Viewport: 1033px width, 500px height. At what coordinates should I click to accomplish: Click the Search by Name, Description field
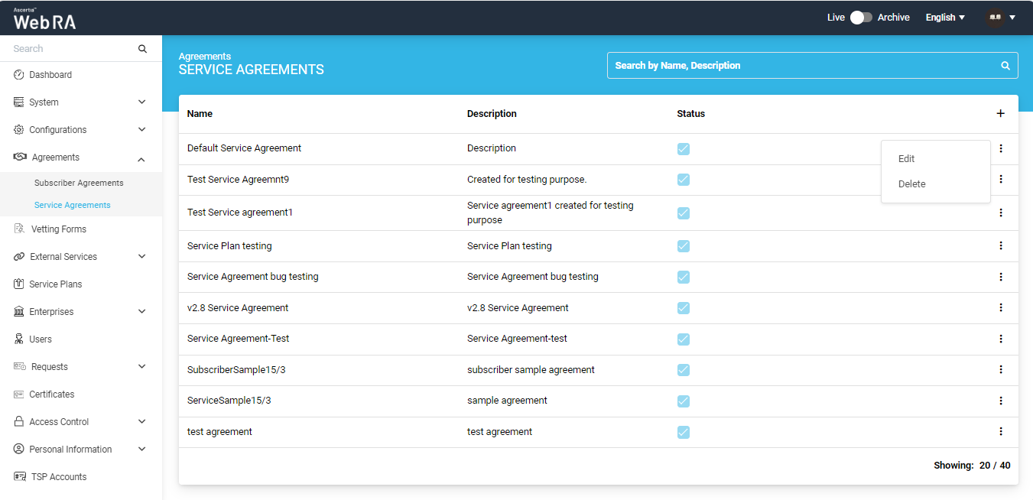tap(803, 66)
